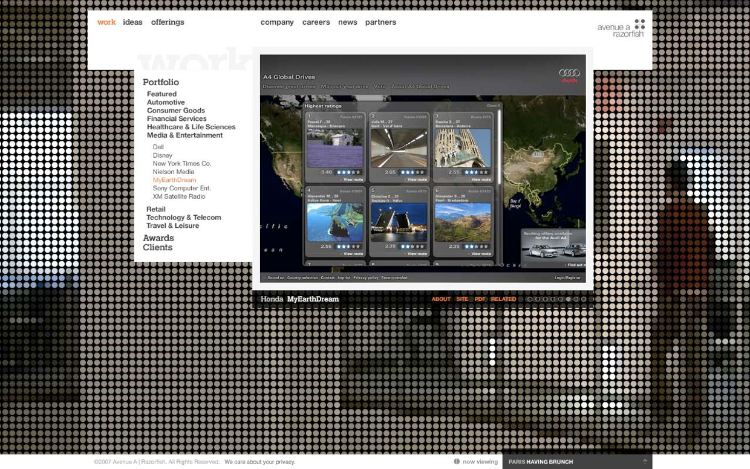Select the seventh slide indicator dot
The height and width of the screenshot is (469, 750).
click(x=576, y=299)
